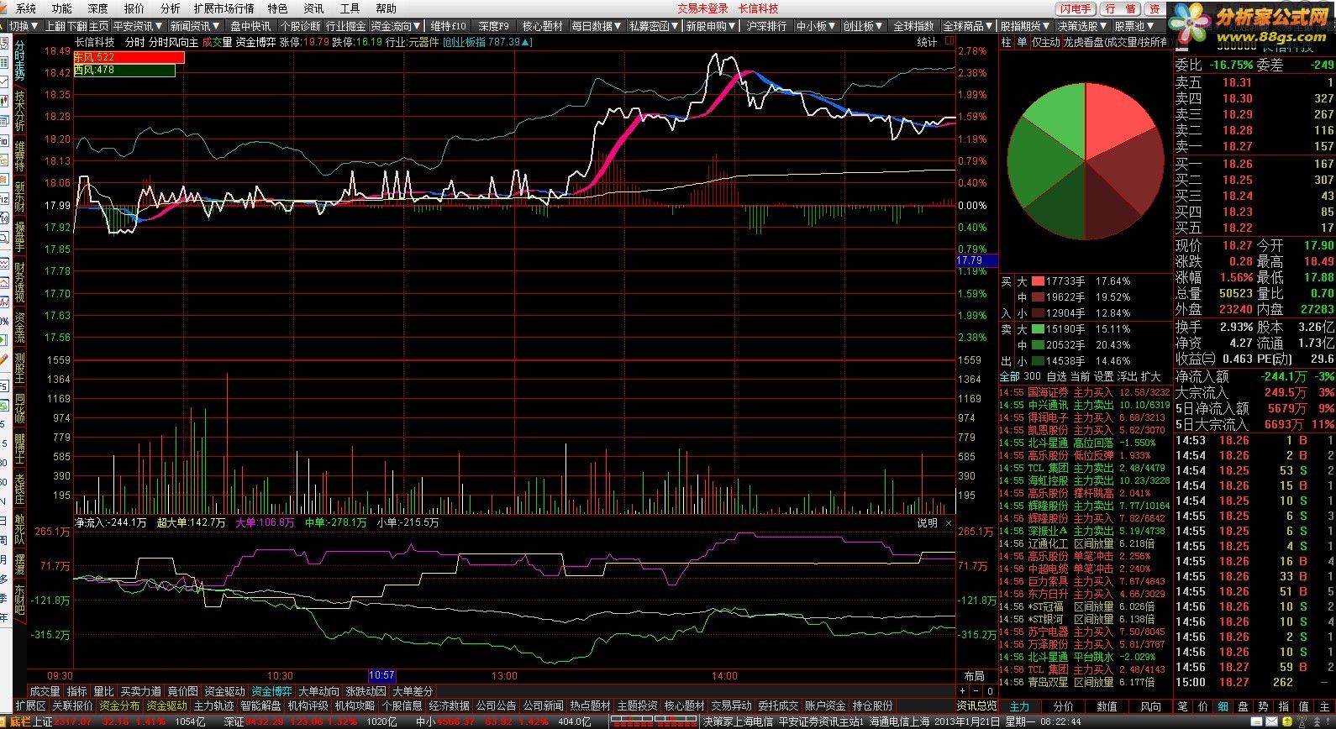Image resolution: width=1336 pixels, height=729 pixels.
Task: Open the 特色 menu
Action: 277,8
